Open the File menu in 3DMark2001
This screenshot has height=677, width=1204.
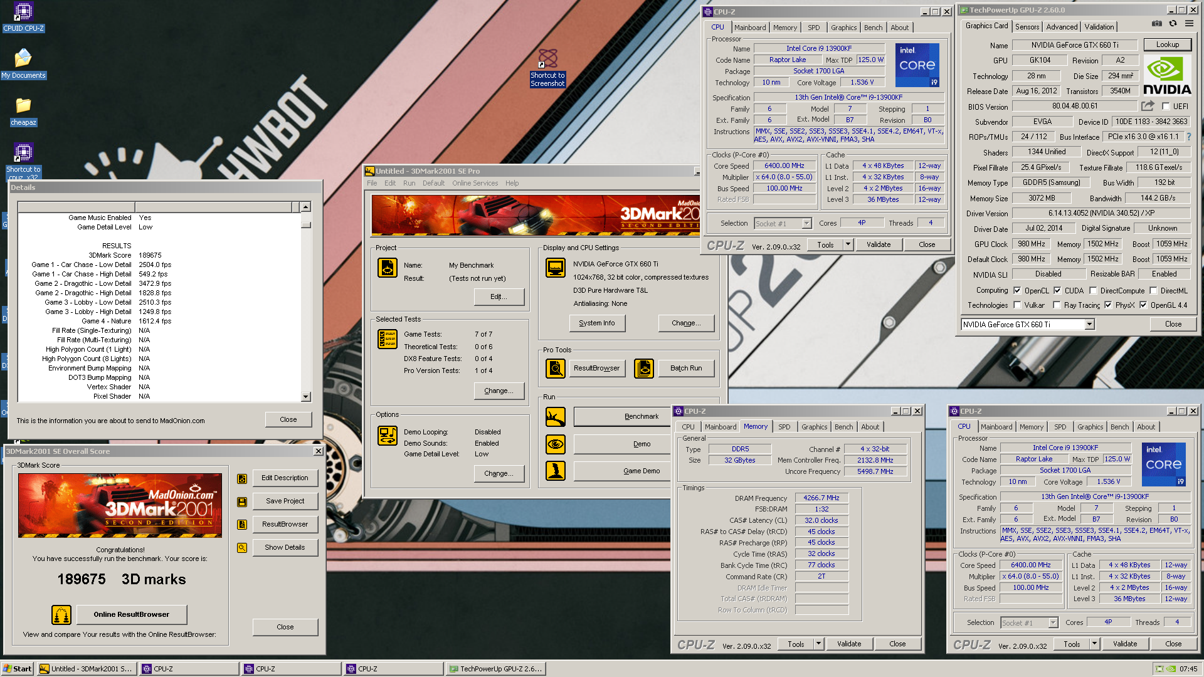click(x=372, y=184)
